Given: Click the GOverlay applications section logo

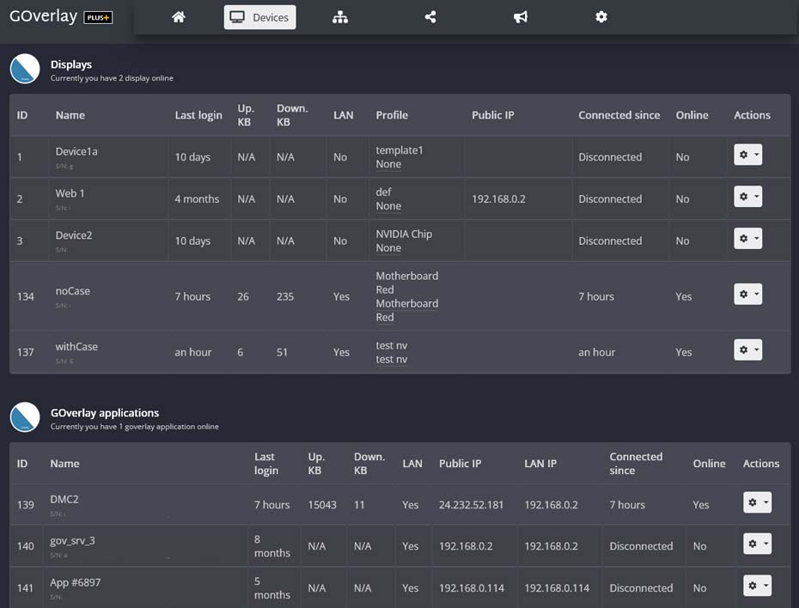Looking at the screenshot, I should click(x=25, y=417).
